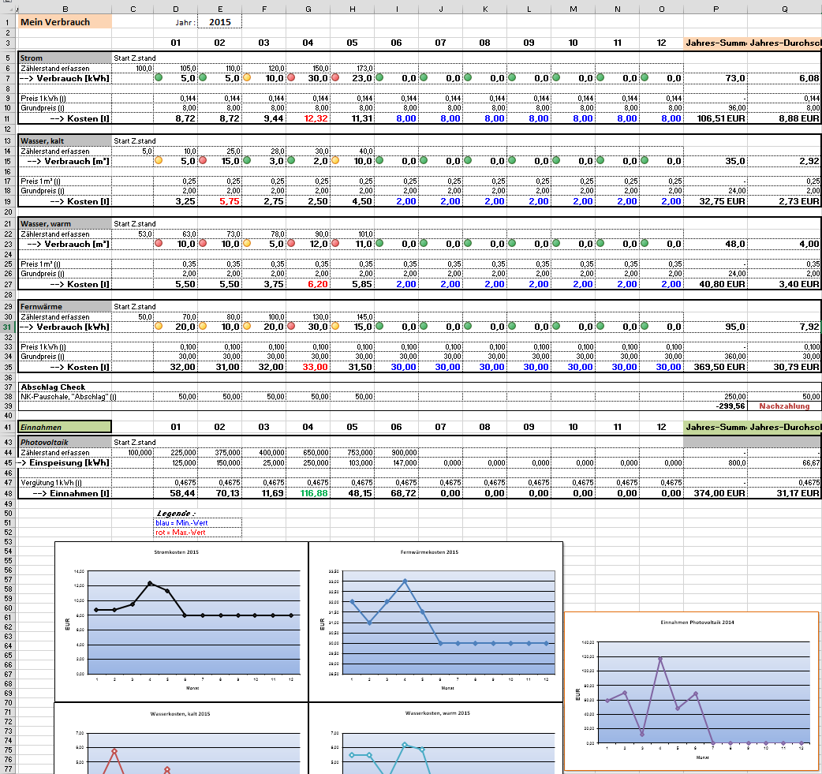Click red indicator in Fernwärme Verbrauch month 04
This screenshot has width=822, height=774.
pos(291,327)
